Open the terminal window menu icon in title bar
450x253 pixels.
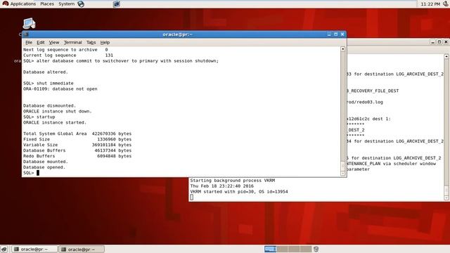coord(26,34)
